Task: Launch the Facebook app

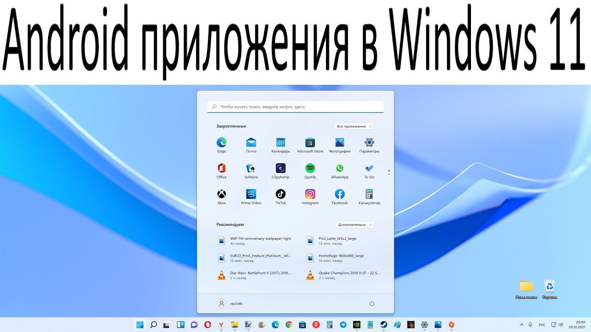Action: [340, 196]
